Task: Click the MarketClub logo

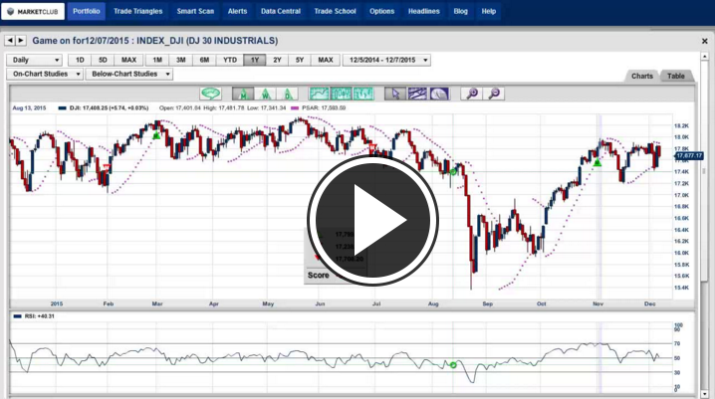Action: coord(33,11)
